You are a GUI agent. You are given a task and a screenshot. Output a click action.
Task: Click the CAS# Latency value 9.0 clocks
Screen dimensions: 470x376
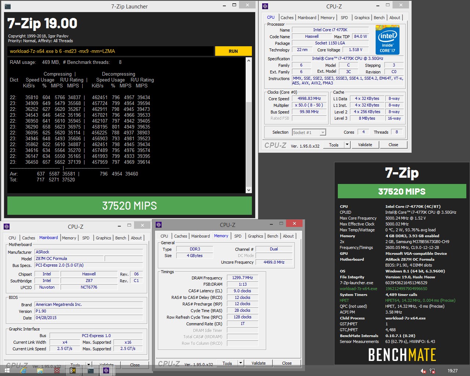click(x=242, y=291)
